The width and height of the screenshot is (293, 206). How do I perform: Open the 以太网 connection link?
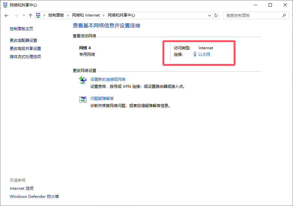pos(204,55)
